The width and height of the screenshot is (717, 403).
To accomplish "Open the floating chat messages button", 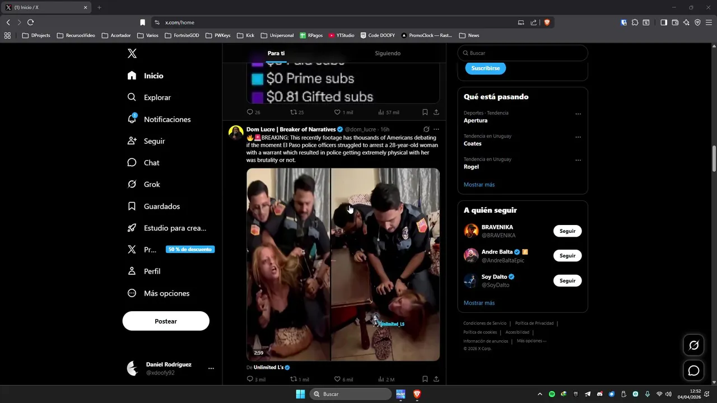I will pos(693,371).
